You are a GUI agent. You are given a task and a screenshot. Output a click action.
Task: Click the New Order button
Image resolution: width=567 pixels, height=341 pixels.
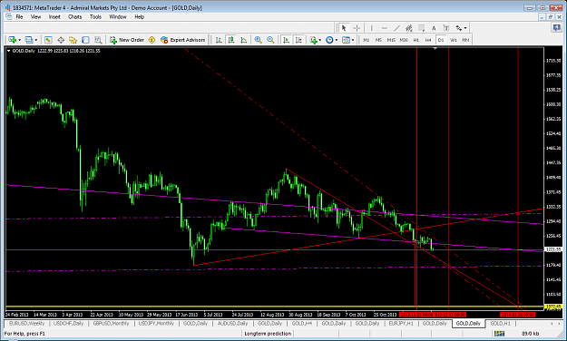(x=127, y=40)
